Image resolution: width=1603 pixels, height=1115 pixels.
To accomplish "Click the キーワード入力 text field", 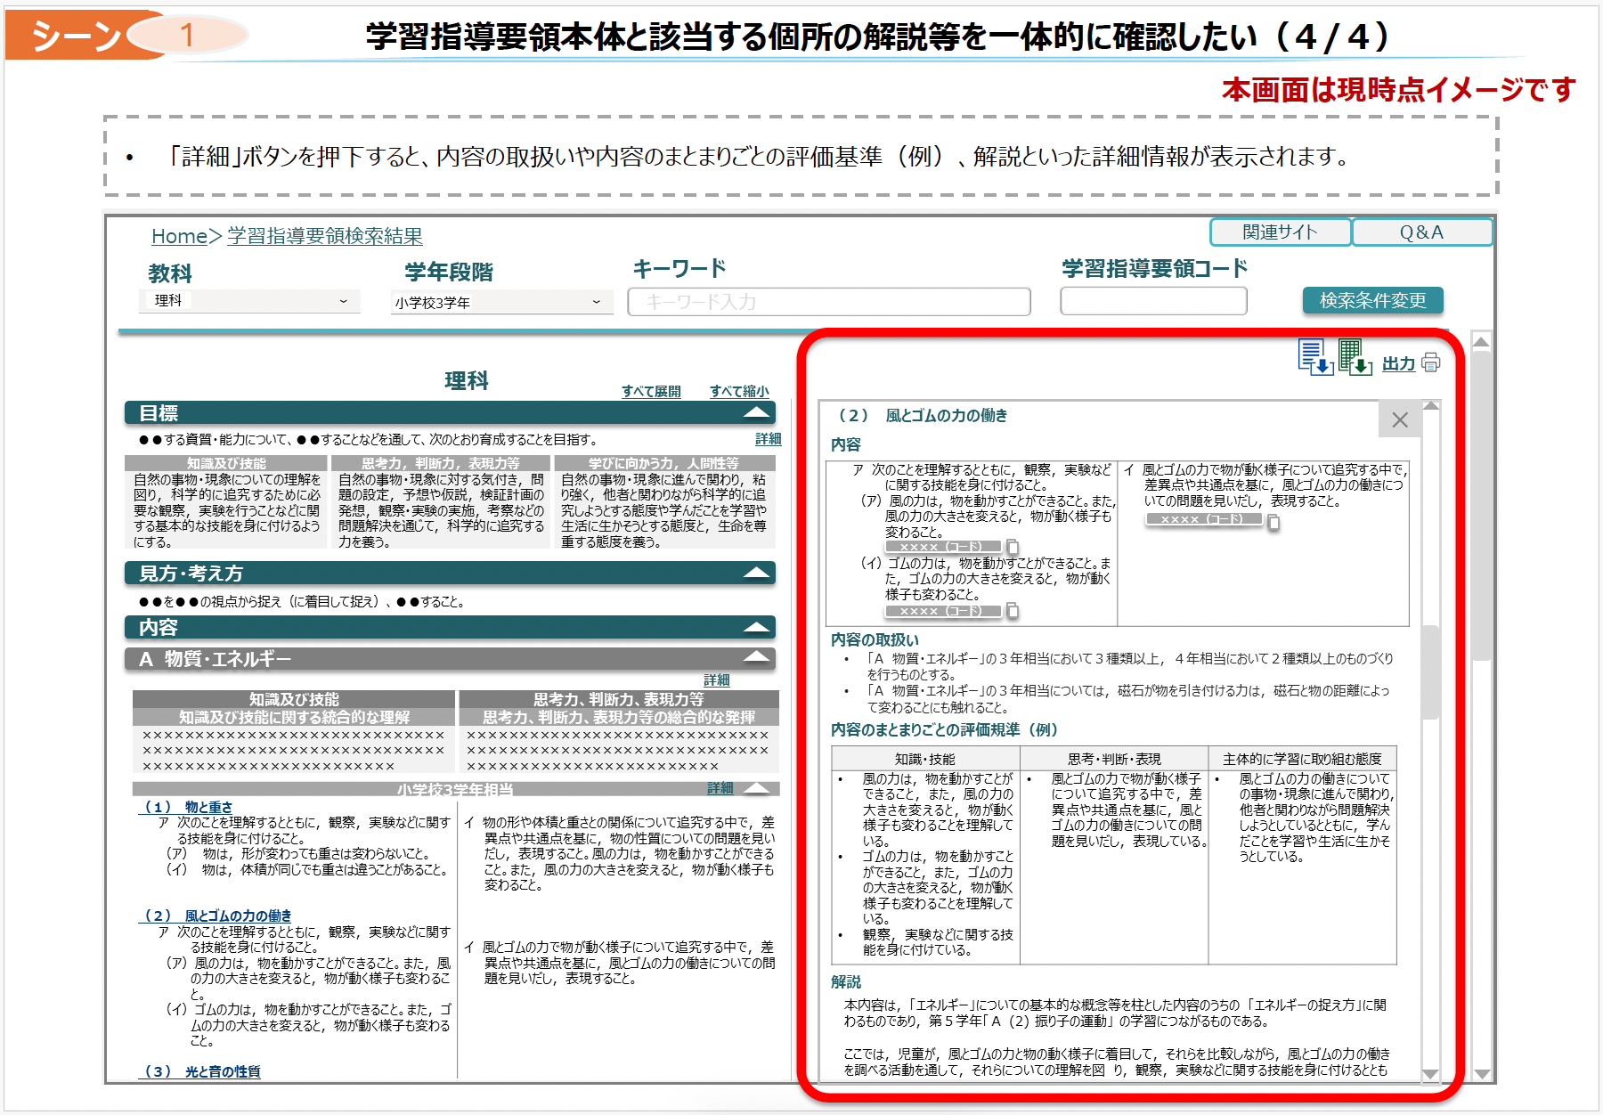I will pyautogui.click(x=828, y=302).
